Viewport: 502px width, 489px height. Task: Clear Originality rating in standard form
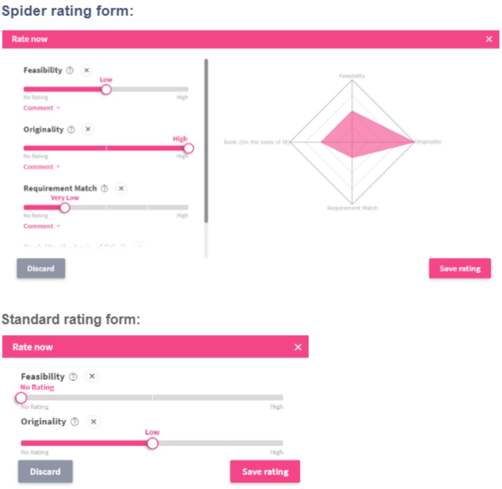pos(94,422)
